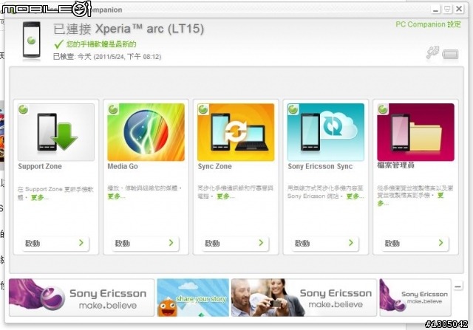Click 已連接 Xperia arc (LT15) heading

pyautogui.click(x=129, y=29)
